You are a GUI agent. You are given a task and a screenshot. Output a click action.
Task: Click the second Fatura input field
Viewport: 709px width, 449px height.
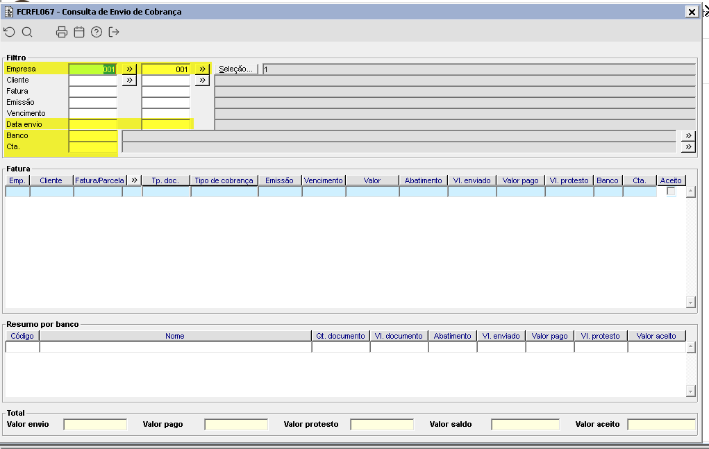click(166, 91)
